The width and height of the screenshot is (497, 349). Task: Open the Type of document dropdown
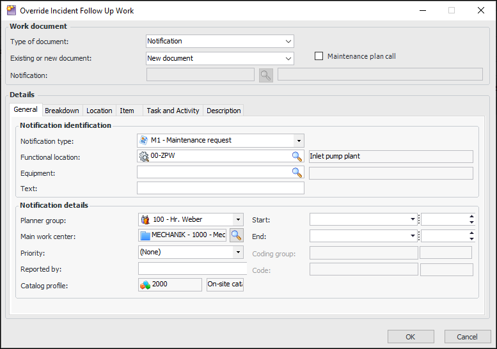pos(288,42)
